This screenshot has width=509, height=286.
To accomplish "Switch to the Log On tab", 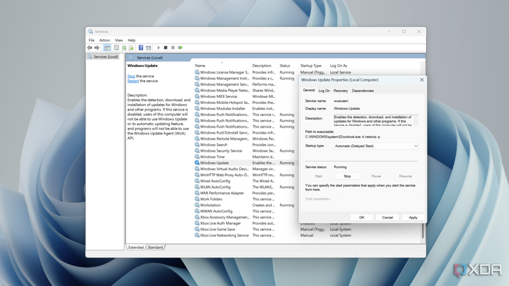I will click(324, 91).
